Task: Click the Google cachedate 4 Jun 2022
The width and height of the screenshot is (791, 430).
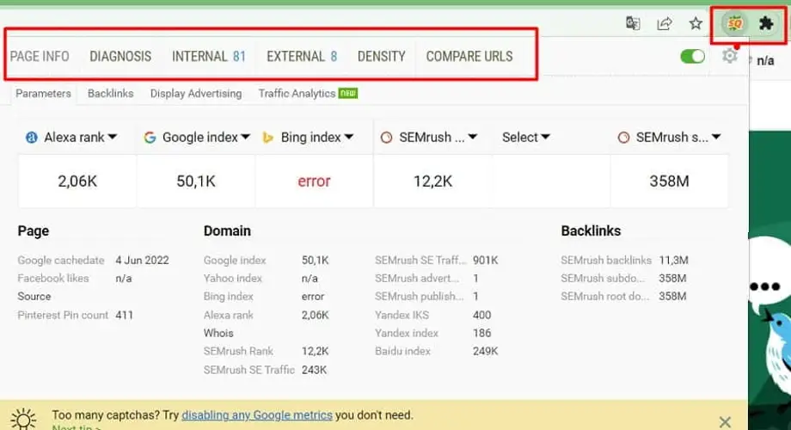Action: 142,261
